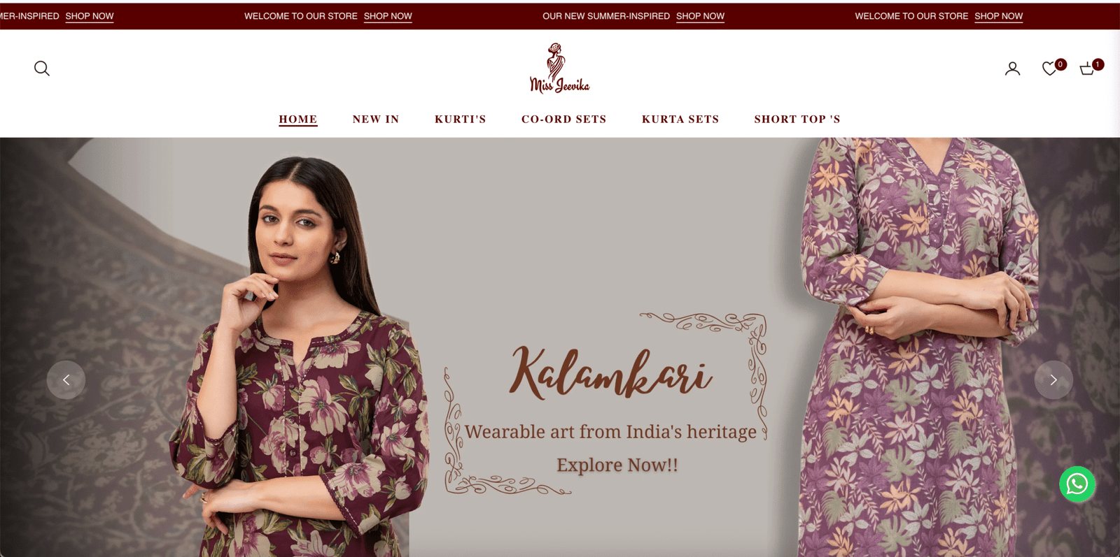Click SHOP NOW after summer-inspired announcement
The width and height of the screenshot is (1120, 557).
[700, 16]
